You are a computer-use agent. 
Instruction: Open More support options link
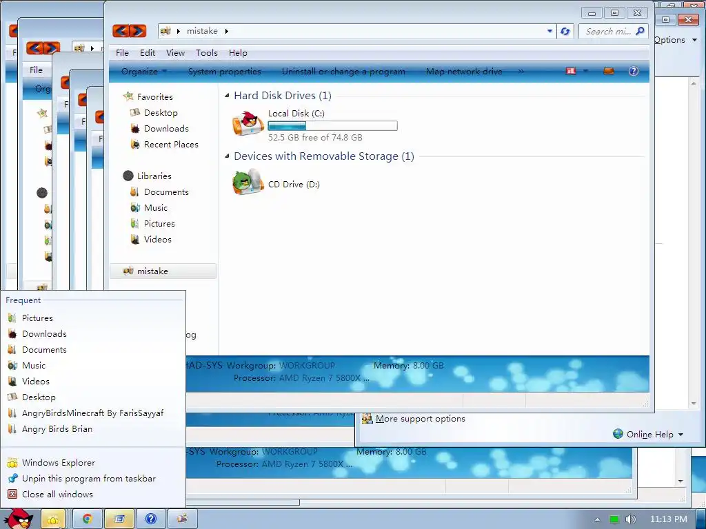tap(420, 418)
